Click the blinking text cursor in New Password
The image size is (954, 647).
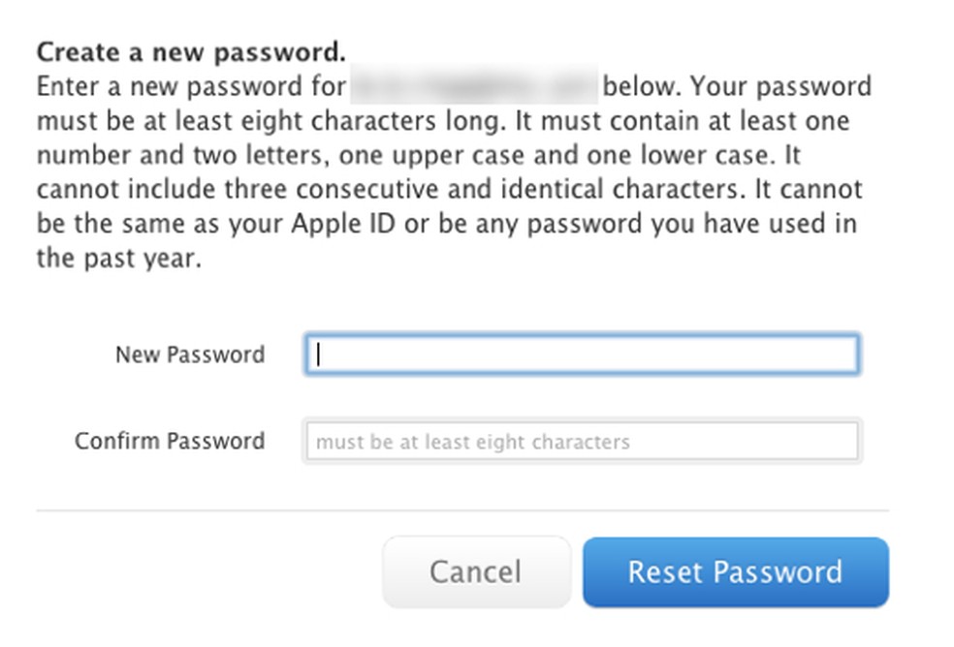(318, 354)
